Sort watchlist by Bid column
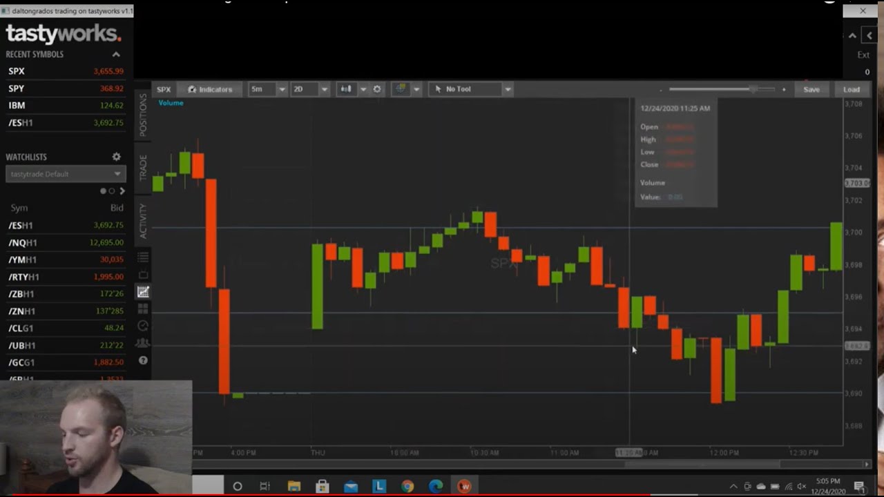884x497 pixels. tap(117, 208)
